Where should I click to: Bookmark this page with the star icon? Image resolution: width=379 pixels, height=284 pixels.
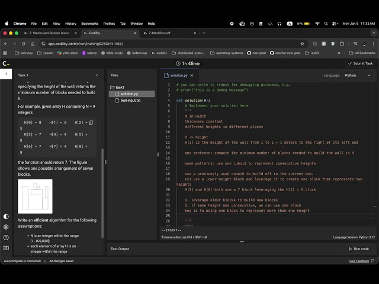pyautogui.click(x=302, y=44)
